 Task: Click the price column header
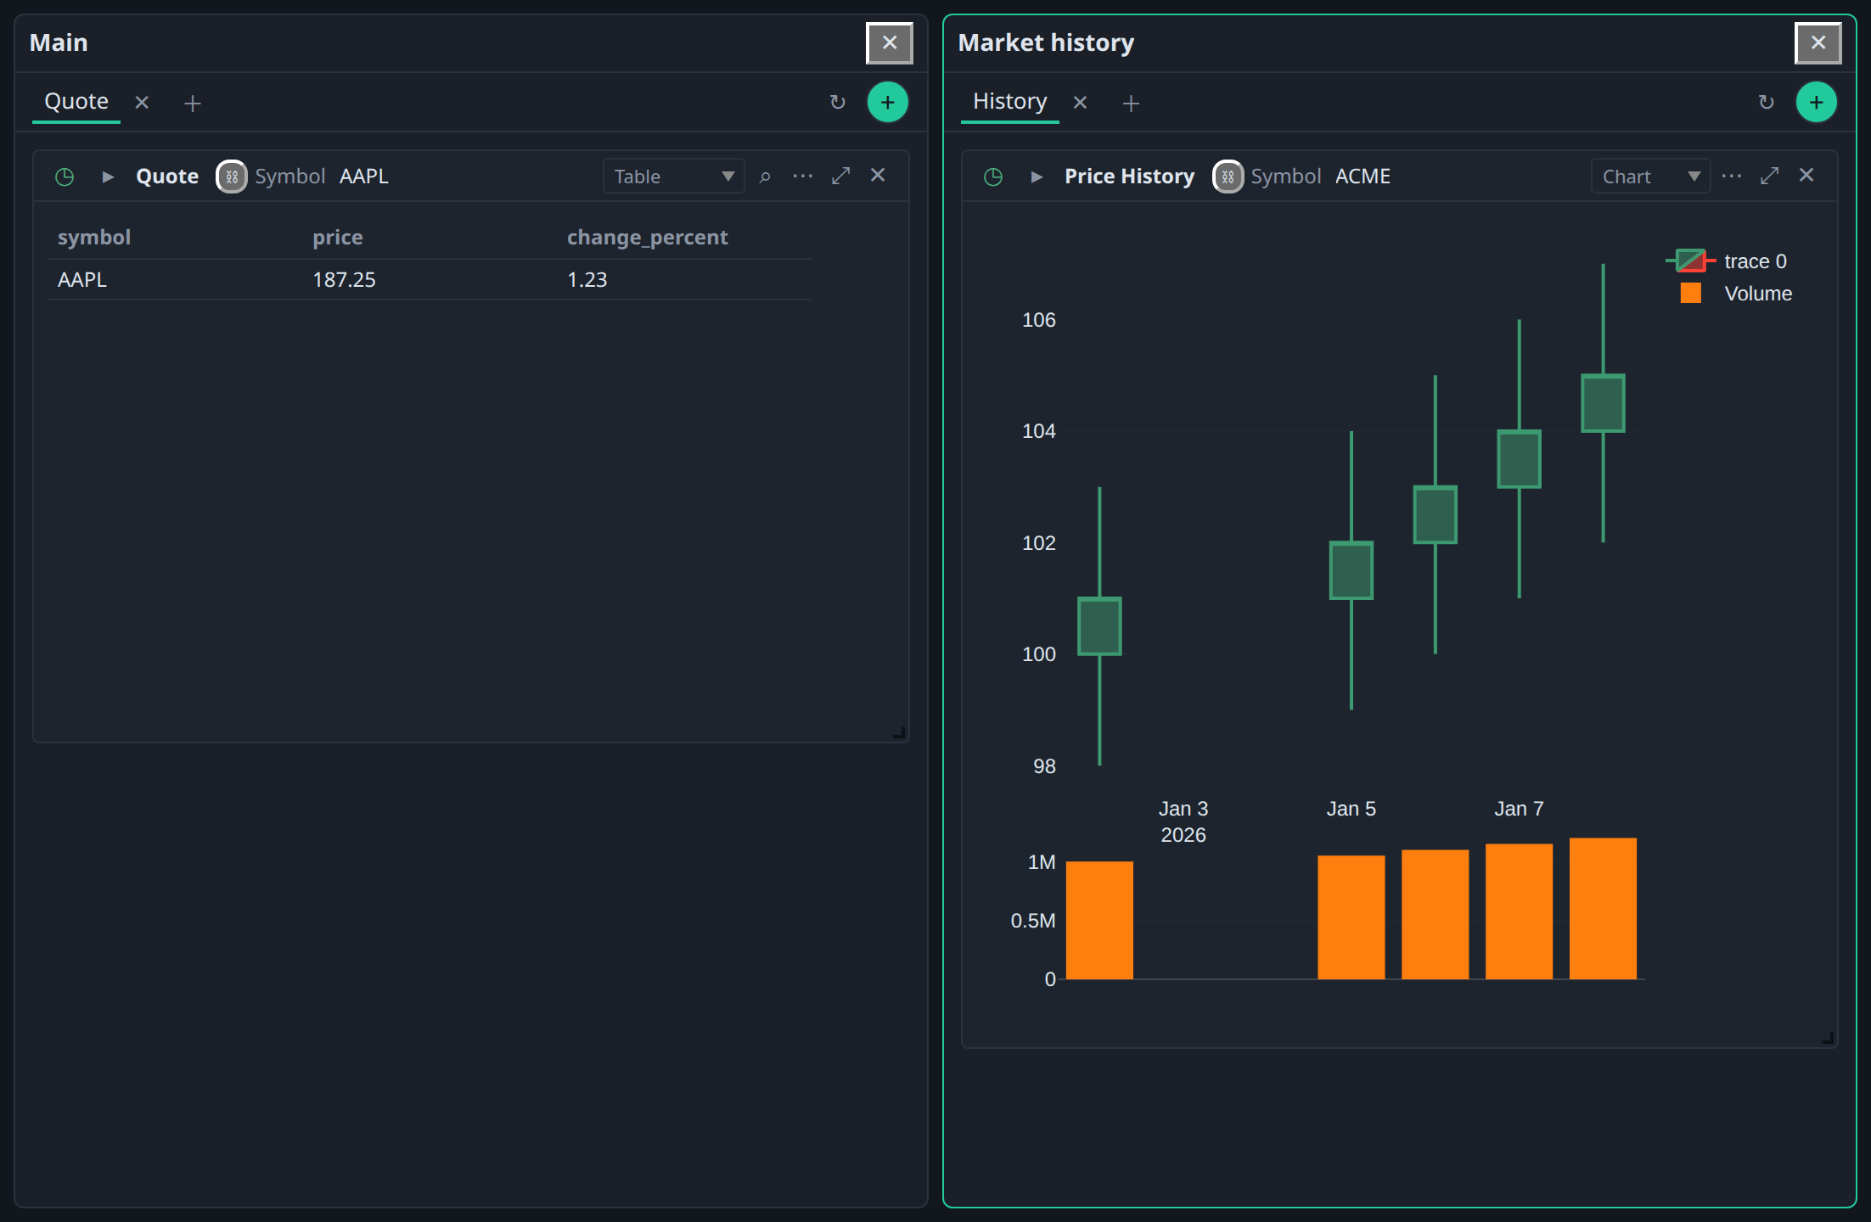338,238
